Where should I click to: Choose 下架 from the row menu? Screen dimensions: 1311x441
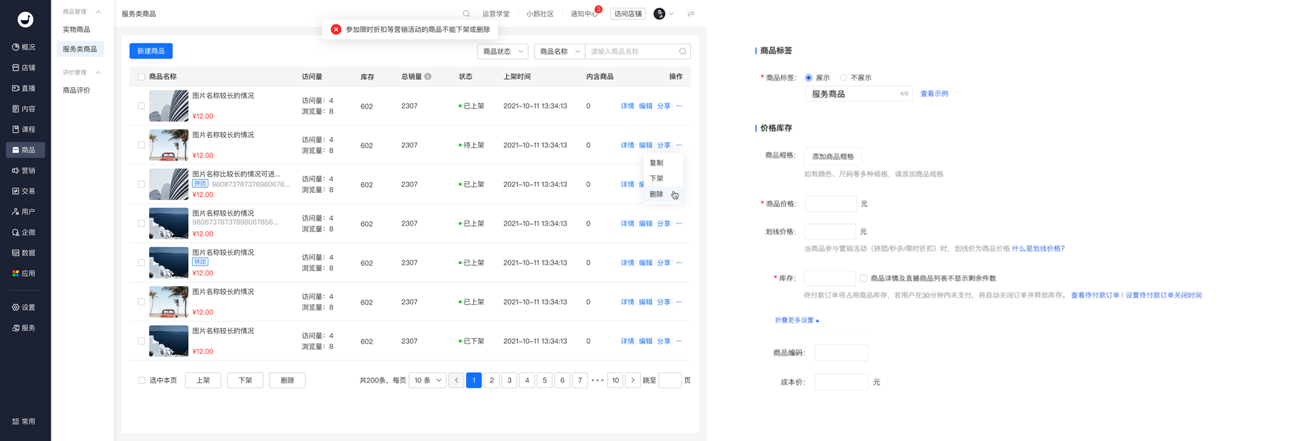(x=663, y=178)
